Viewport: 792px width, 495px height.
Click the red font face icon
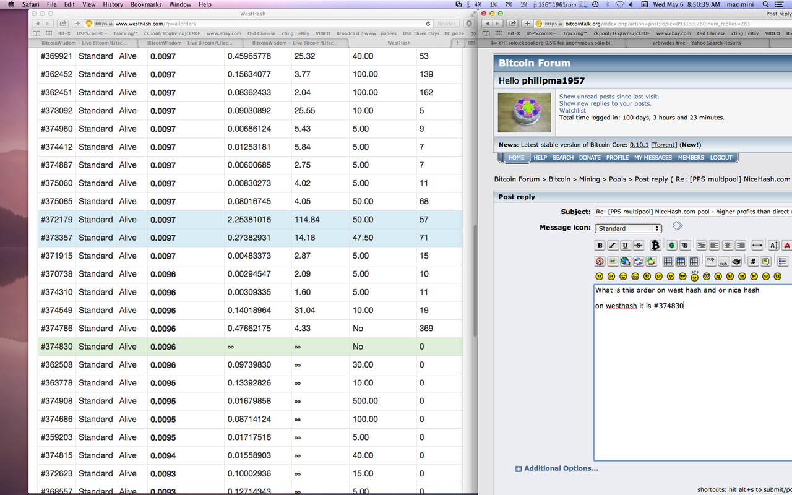click(x=787, y=245)
